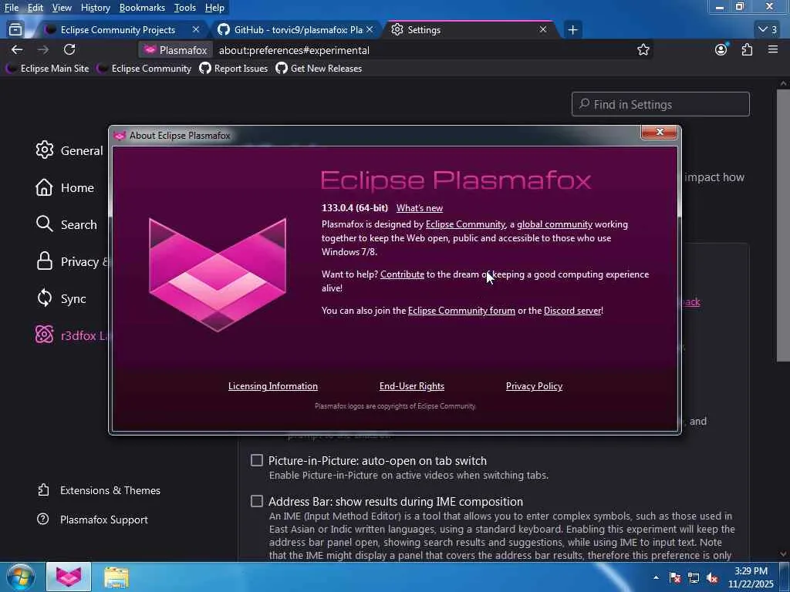The height and width of the screenshot is (592, 790).
Task: Expand the list all tabs dropdown
Action: point(768,30)
